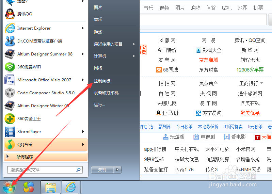Switch to 地图 search tab in browser
Image resolution: width=272 pixels, height=194 pixels.
tap(242, 8)
